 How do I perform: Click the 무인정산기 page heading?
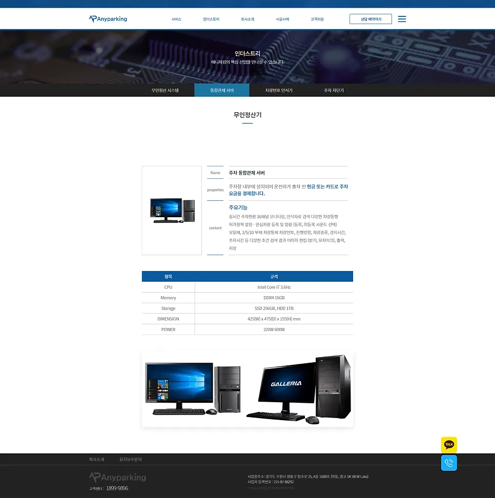pos(247,115)
